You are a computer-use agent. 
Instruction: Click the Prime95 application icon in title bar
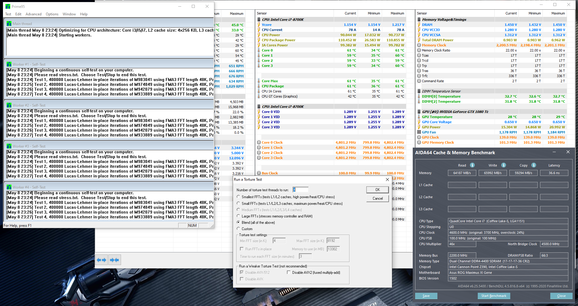click(8, 6)
